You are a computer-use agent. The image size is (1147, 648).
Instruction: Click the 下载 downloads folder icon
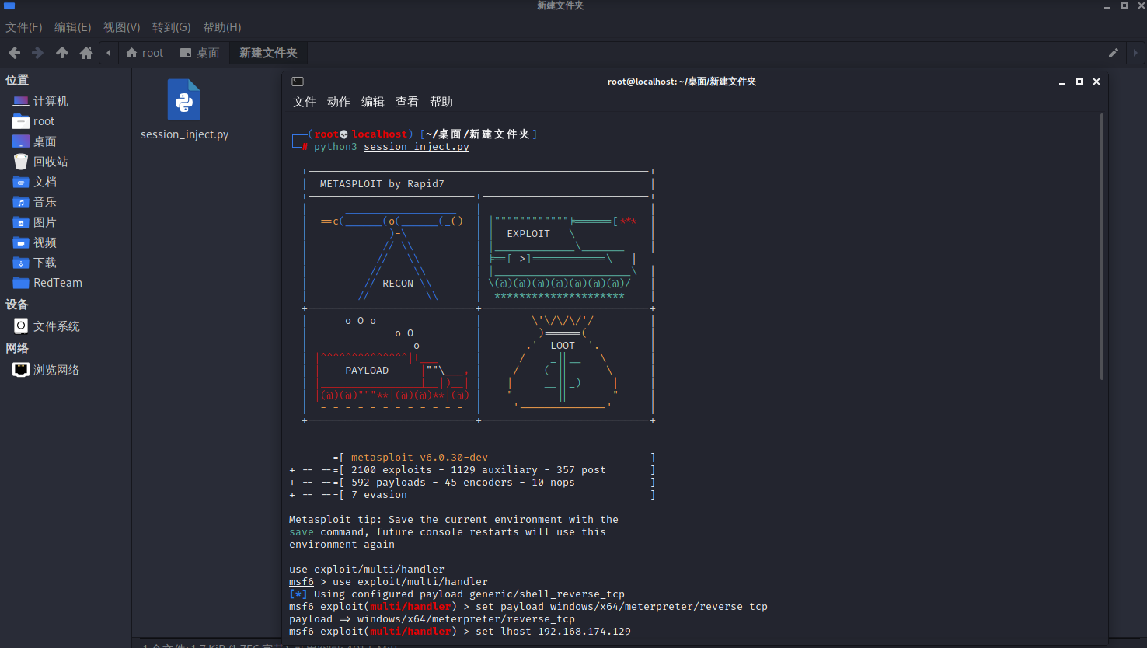click(x=21, y=263)
